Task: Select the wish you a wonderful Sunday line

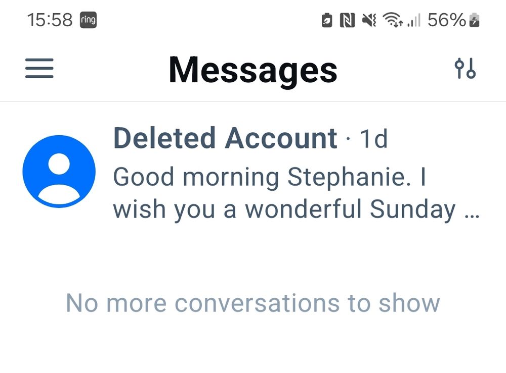Action: point(284,209)
